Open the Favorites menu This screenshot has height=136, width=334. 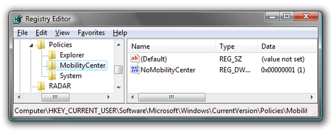91,33
